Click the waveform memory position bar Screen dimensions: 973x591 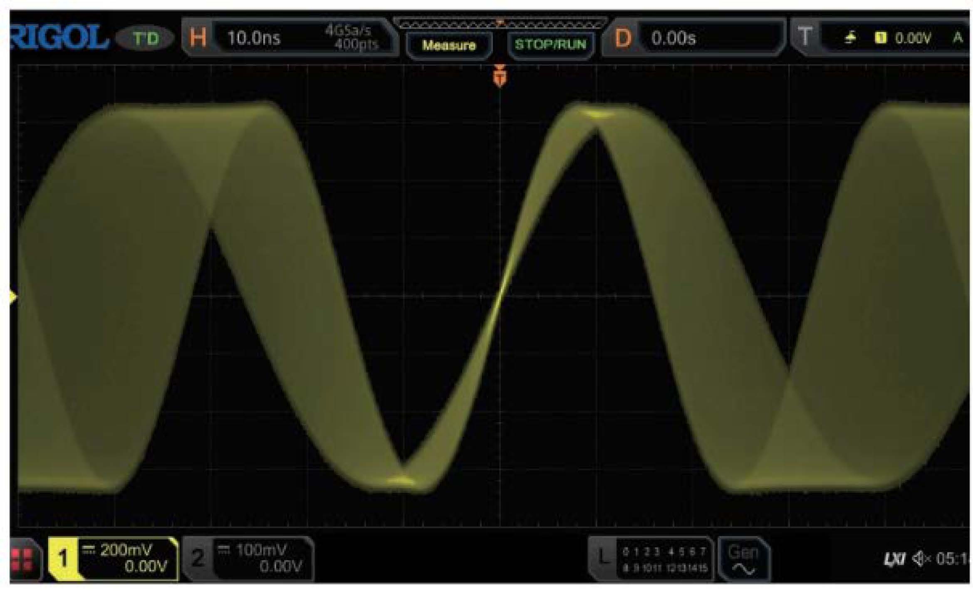tap(500, 23)
